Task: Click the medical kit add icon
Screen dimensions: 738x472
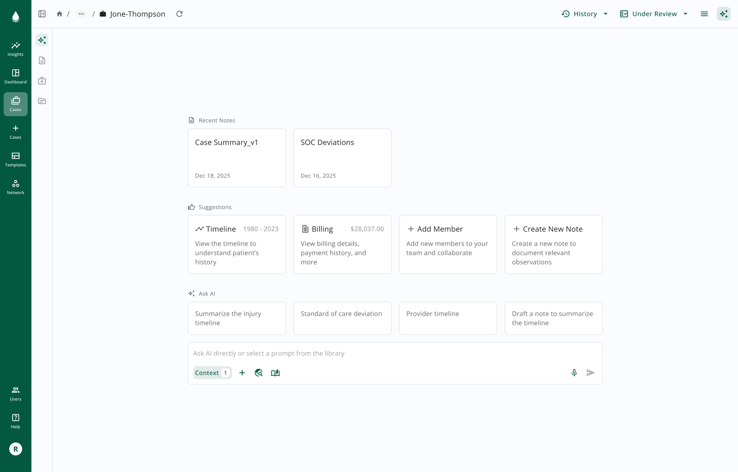Action: (42, 81)
